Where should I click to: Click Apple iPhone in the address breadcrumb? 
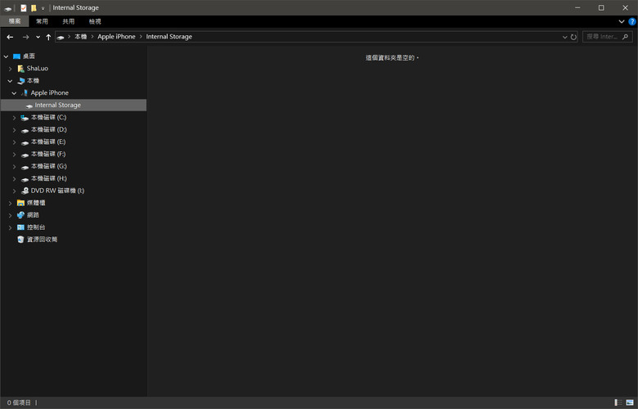[x=116, y=37]
